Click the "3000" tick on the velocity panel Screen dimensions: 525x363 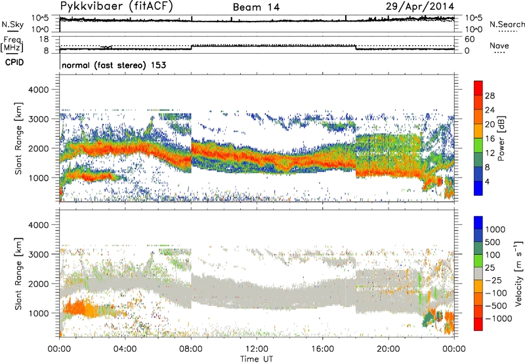(x=38, y=254)
